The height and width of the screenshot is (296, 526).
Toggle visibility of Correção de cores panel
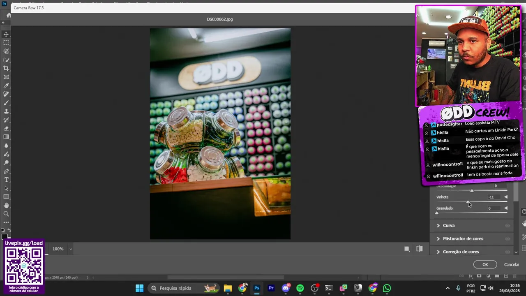(x=508, y=252)
